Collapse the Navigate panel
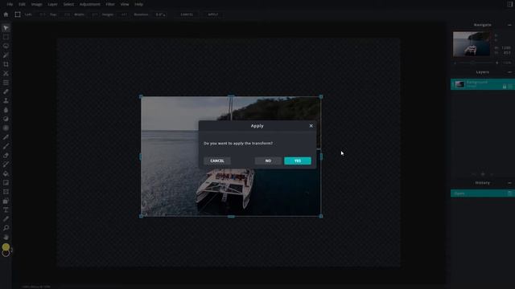Image resolution: width=515 pixels, height=289 pixels. coord(509,25)
